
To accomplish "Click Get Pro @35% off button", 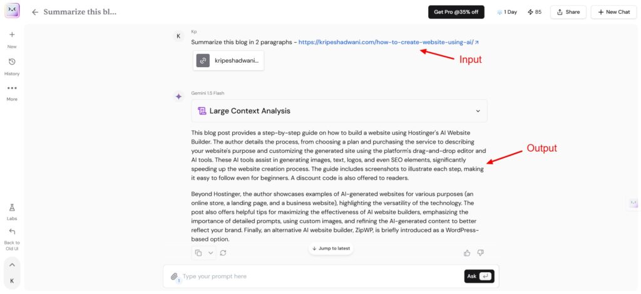I will click(x=456, y=12).
